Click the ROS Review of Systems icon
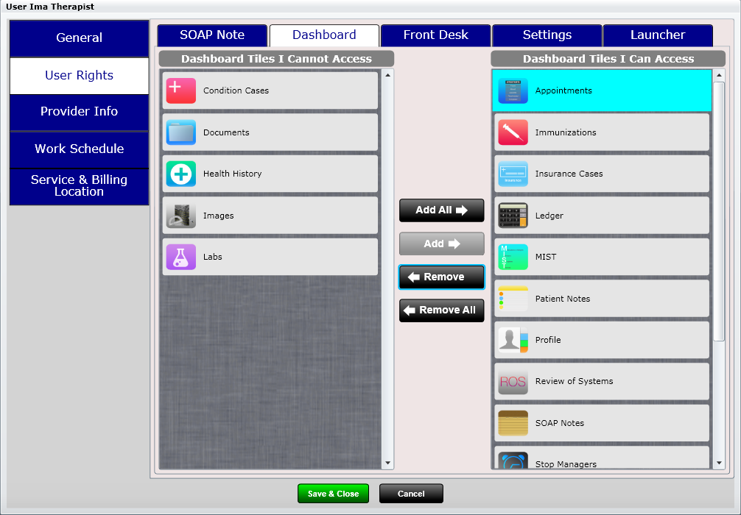This screenshot has height=515, width=741. pyautogui.click(x=513, y=381)
